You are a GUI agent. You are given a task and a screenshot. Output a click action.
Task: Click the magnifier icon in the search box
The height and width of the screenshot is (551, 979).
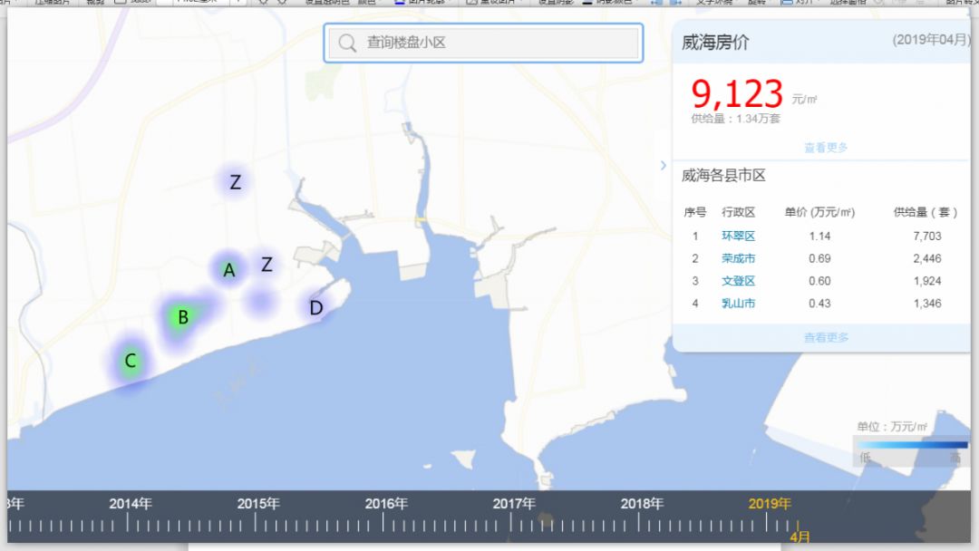[x=347, y=42]
